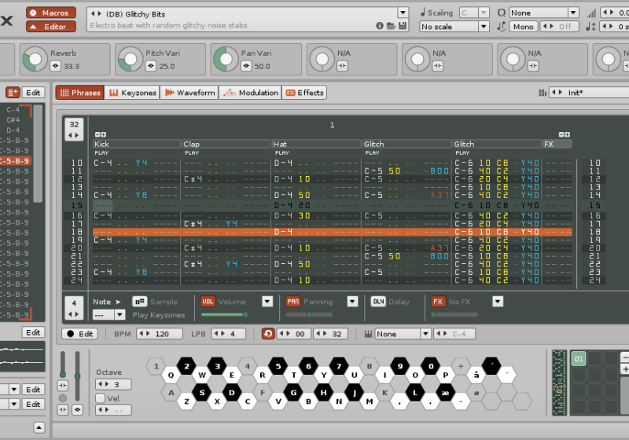The image size is (629, 440).
Task: Click the Editor button
Action: pos(50,27)
